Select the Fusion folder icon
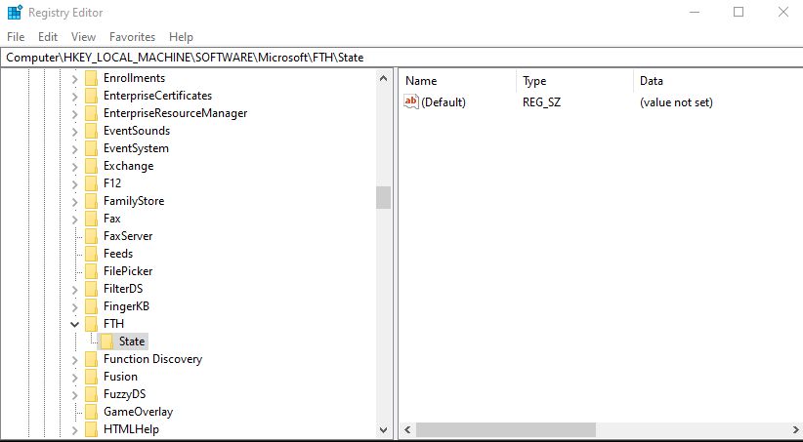Image resolution: width=803 pixels, height=442 pixels. (91, 377)
